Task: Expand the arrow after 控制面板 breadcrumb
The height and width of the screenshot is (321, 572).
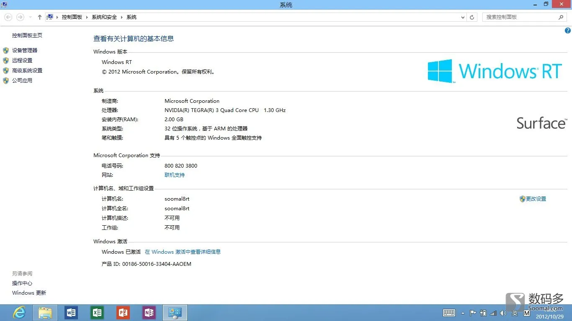Action: tap(87, 17)
